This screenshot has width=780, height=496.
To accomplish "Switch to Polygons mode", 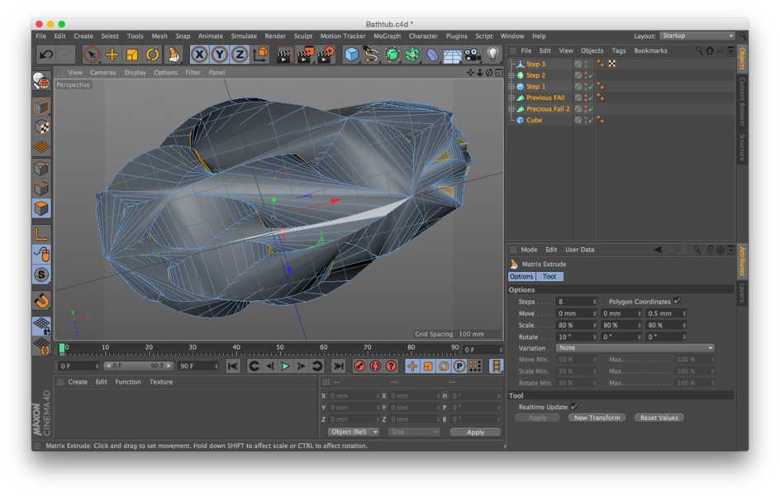I will coord(42,208).
